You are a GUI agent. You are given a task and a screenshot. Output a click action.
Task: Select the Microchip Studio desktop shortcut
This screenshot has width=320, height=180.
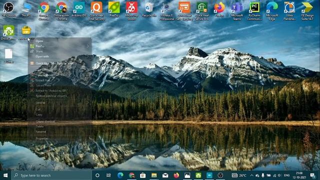click(131, 11)
